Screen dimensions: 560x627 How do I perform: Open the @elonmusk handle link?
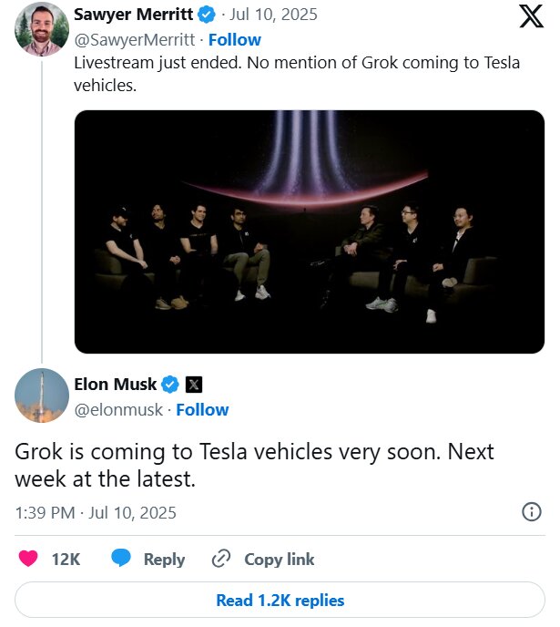(117, 409)
